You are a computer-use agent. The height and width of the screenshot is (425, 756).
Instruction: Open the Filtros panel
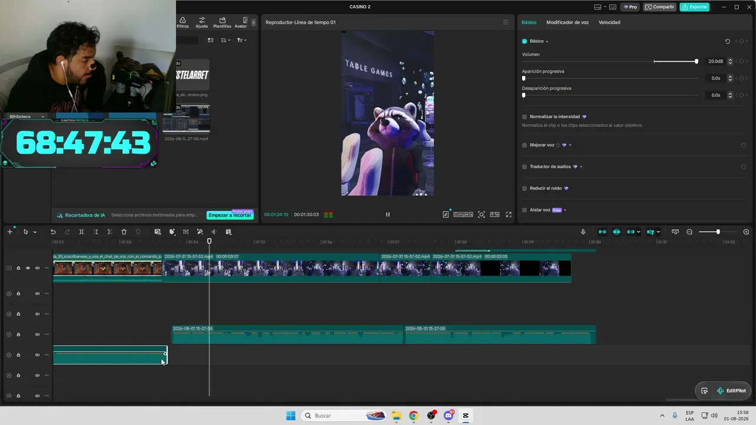(183, 22)
